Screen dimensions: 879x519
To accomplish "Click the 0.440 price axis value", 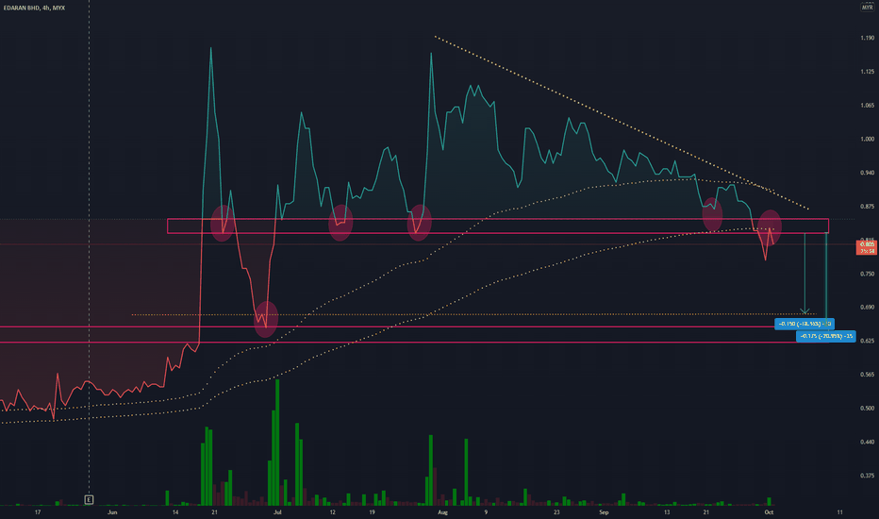I will click(867, 442).
